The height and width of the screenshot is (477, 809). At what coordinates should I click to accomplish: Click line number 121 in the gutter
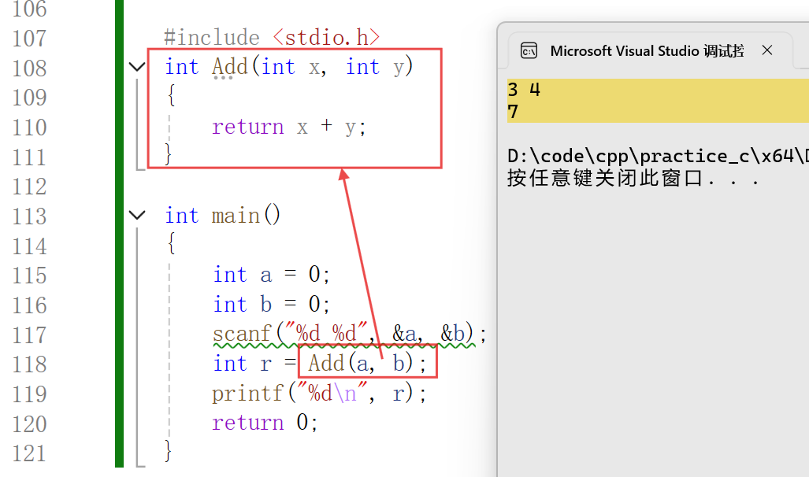point(29,453)
